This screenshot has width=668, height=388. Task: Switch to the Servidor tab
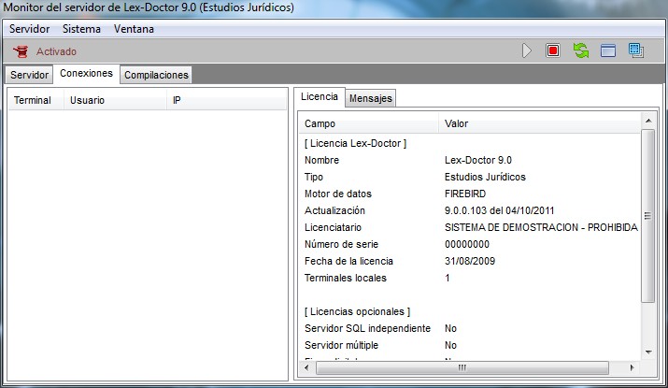(x=29, y=75)
